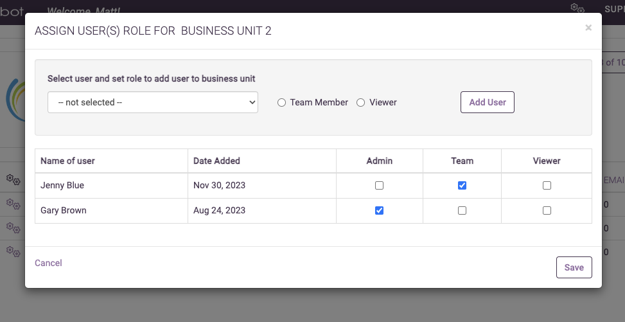This screenshot has height=322, width=625.
Task: Click the Date Added column header
Action: click(x=262, y=161)
